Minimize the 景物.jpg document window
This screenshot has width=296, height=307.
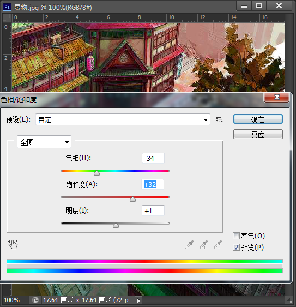[244, 6]
